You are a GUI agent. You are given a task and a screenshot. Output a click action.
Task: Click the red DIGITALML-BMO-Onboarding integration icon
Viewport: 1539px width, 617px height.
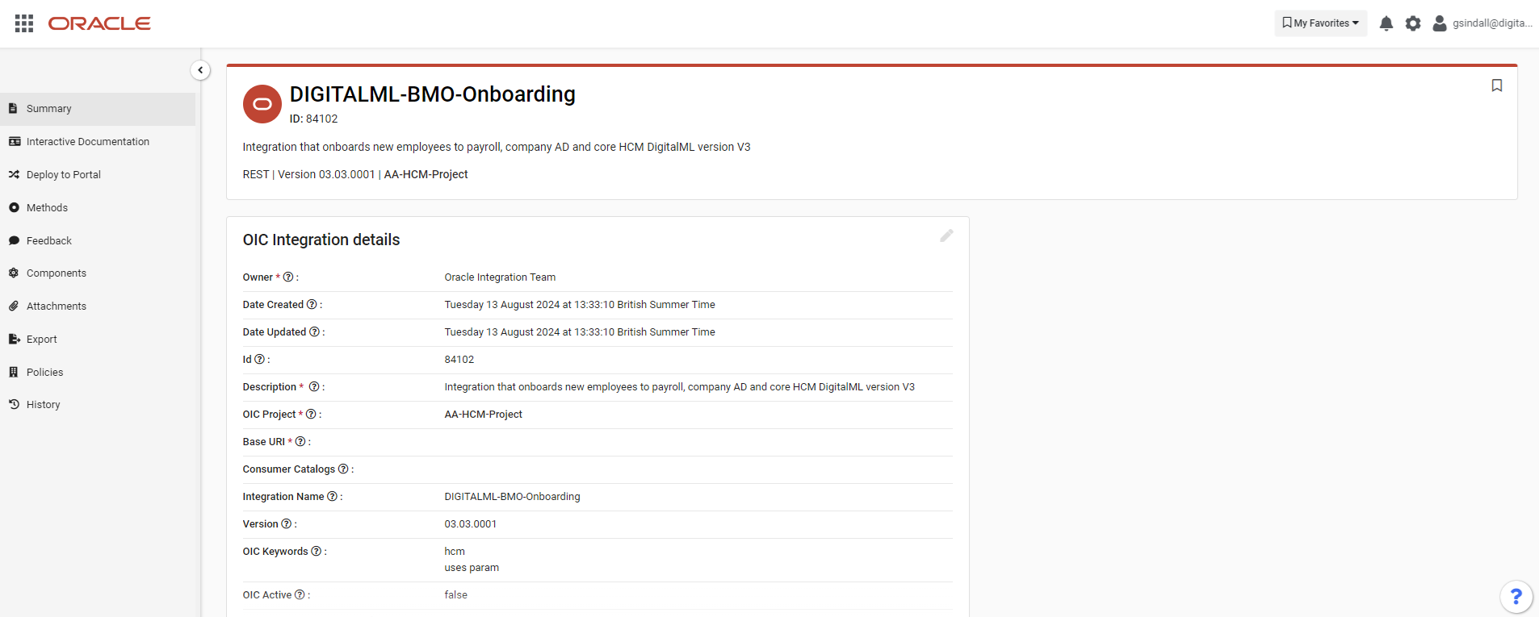click(x=262, y=104)
